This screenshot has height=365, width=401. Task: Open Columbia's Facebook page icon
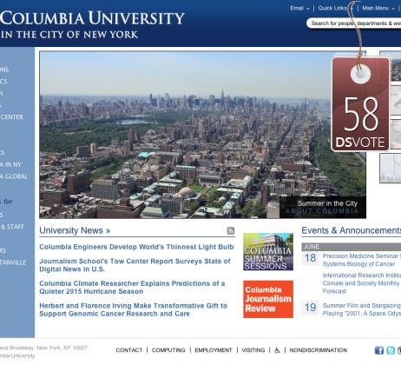click(x=379, y=350)
